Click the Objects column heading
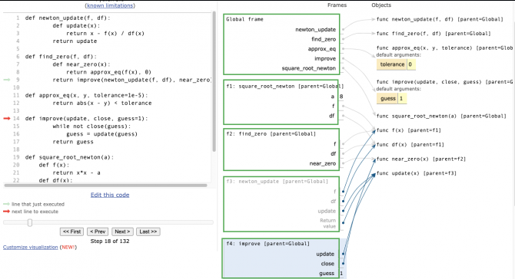515x279 pixels. pos(381,5)
